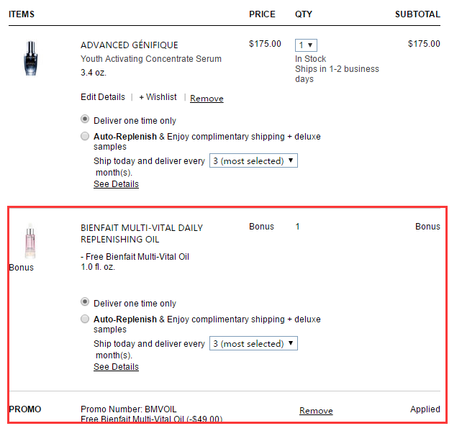Expand delivery frequency dropdown for Génifique serum
The height and width of the screenshot is (431, 462).
(x=253, y=160)
